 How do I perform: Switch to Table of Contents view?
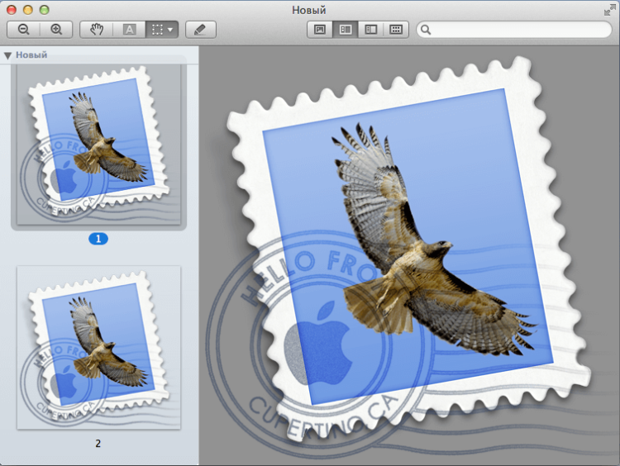(x=370, y=30)
